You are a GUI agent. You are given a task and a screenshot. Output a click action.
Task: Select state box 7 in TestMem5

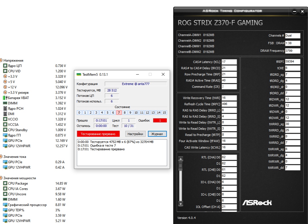(119, 113)
